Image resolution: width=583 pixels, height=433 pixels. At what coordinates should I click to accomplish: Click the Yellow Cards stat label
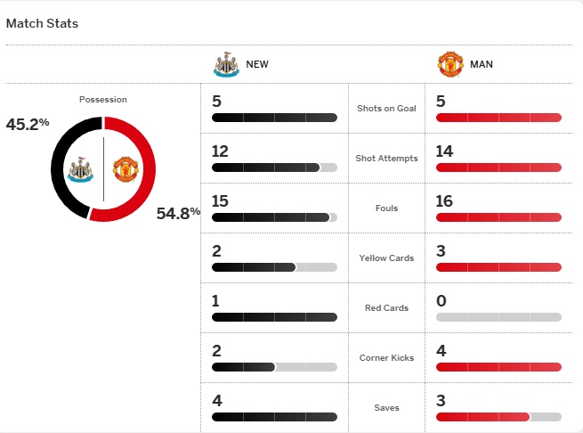386,258
